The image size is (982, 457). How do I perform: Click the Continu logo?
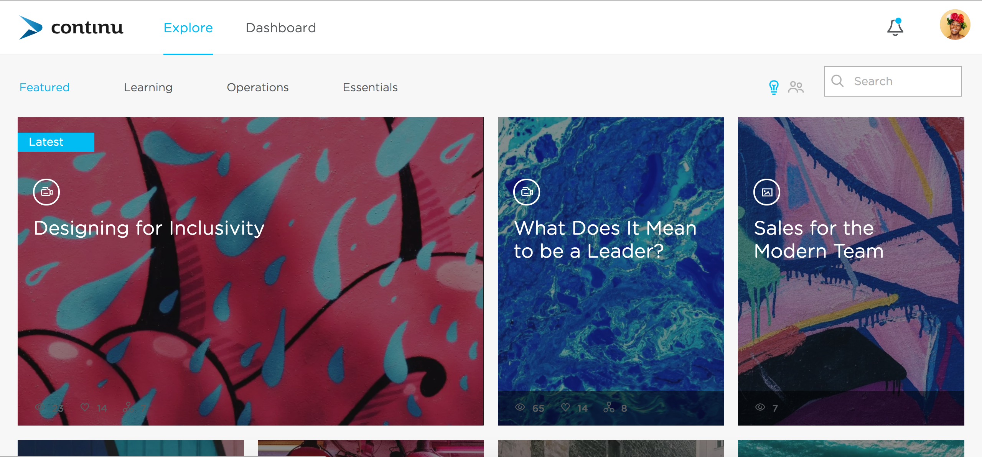[x=71, y=28]
